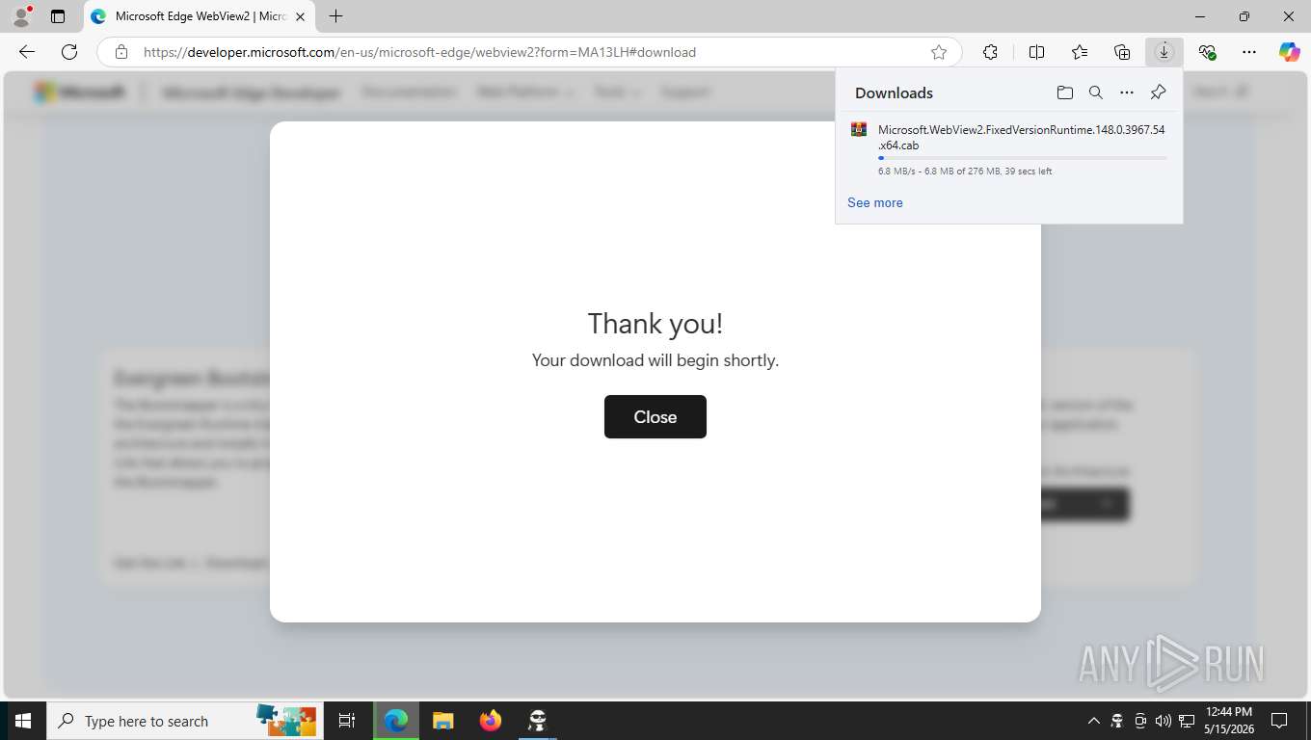Click the Downloads toolbar button

[x=1164, y=52]
